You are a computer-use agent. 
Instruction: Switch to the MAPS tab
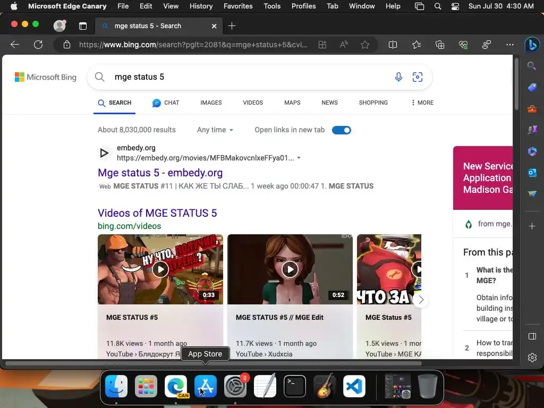click(x=292, y=103)
